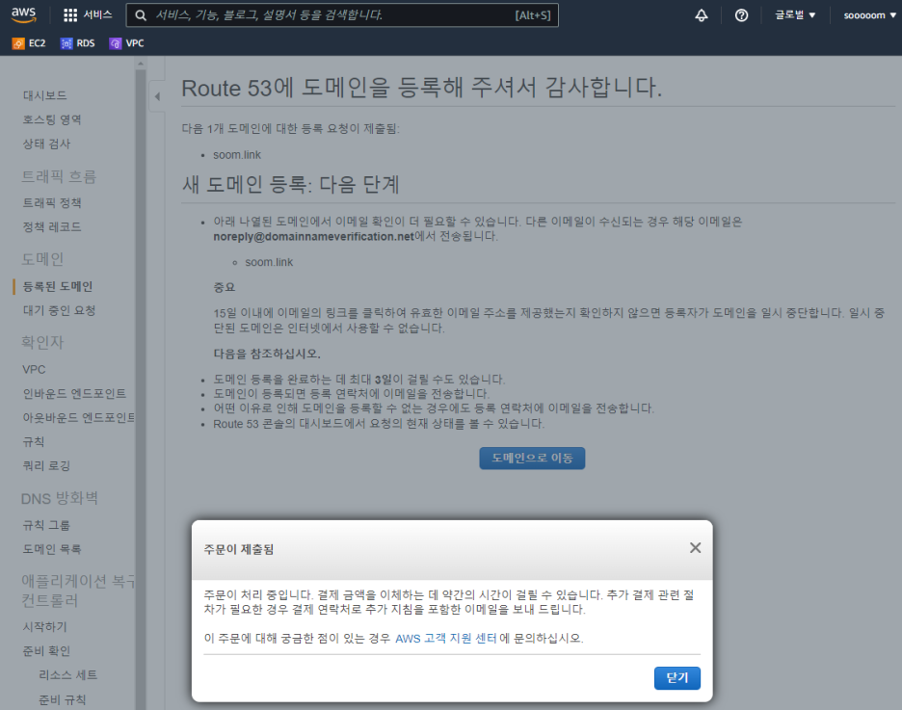This screenshot has height=710, width=902.
Task: Open 인바운드 엔드포인트 in sidebar
Action: coord(74,394)
